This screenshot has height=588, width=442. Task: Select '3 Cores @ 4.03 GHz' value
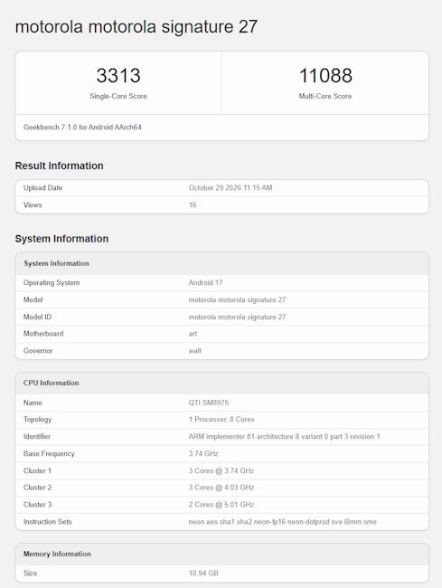pyautogui.click(x=221, y=488)
